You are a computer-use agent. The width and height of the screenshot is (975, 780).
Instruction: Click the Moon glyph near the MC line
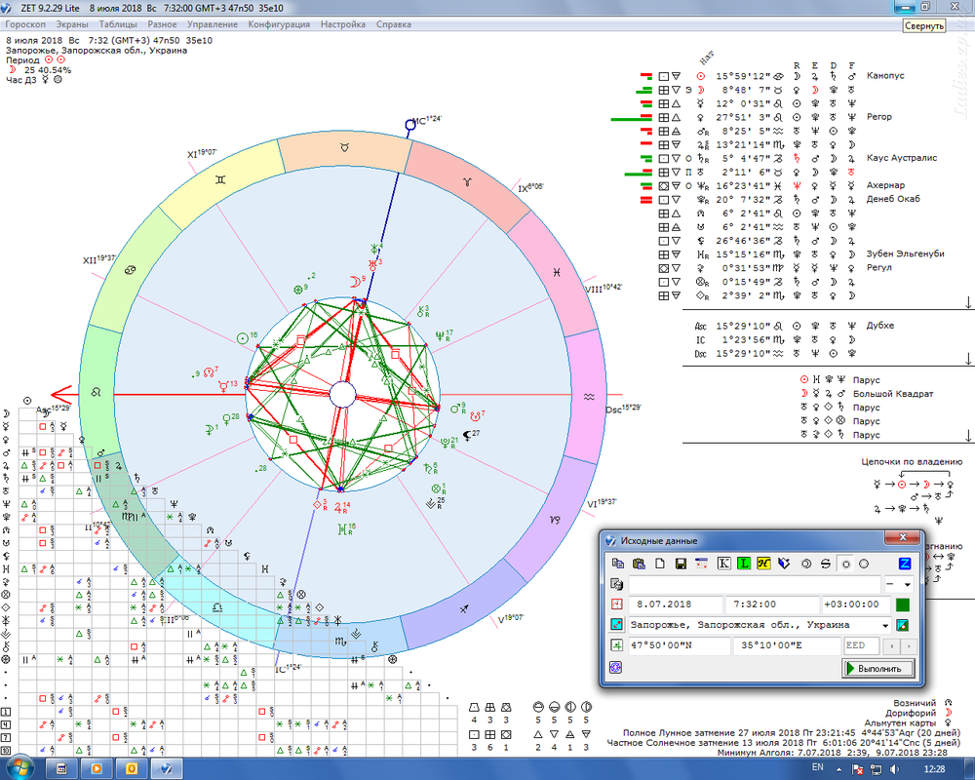tap(355, 282)
